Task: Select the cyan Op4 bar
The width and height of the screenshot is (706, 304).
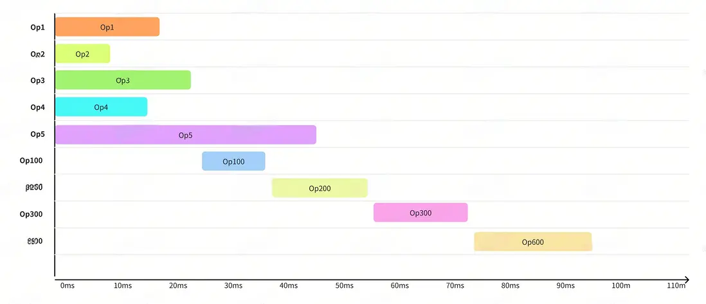Action: 101,107
